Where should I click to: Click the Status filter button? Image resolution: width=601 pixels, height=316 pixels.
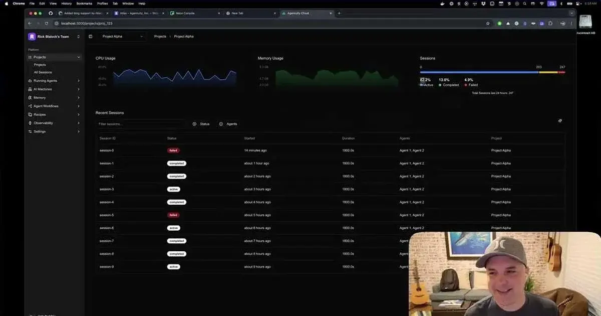(x=201, y=124)
